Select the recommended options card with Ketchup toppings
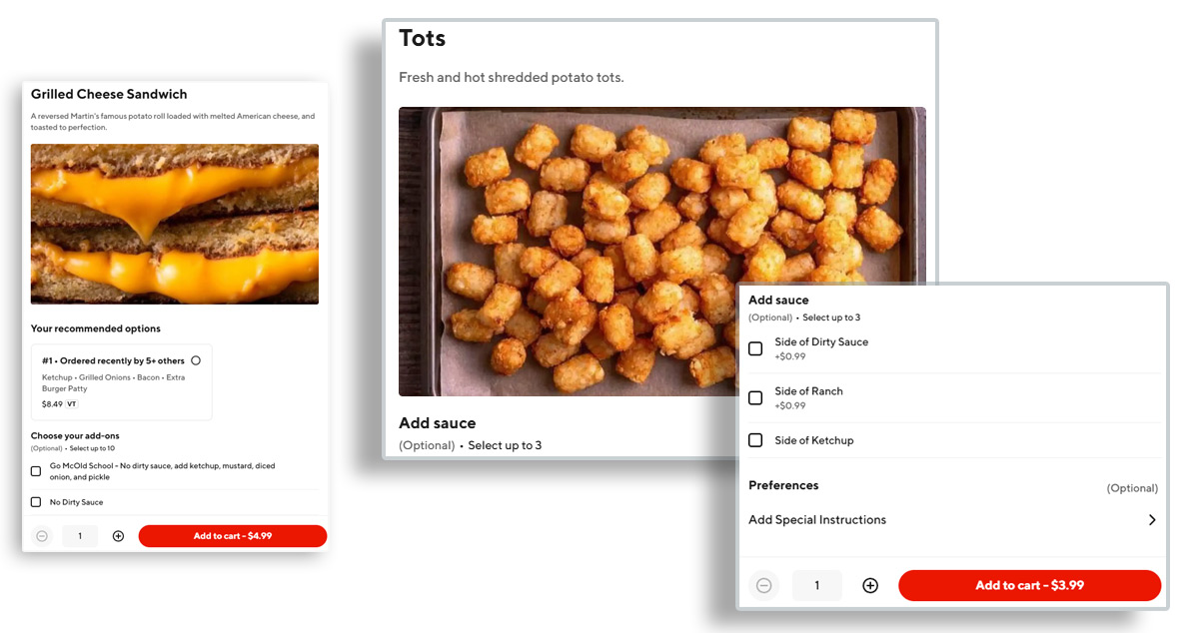The width and height of the screenshot is (1201, 633). click(122, 382)
